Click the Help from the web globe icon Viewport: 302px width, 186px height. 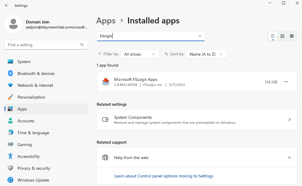tap(105, 158)
